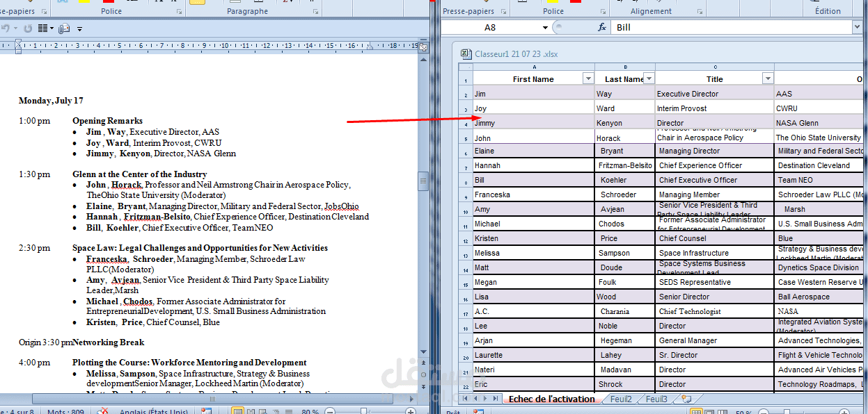Image resolution: width=868 pixels, height=414 pixels.
Task: Click the Excel workbook icon beside Classeur1 title
Action: [x=466, y=53]
